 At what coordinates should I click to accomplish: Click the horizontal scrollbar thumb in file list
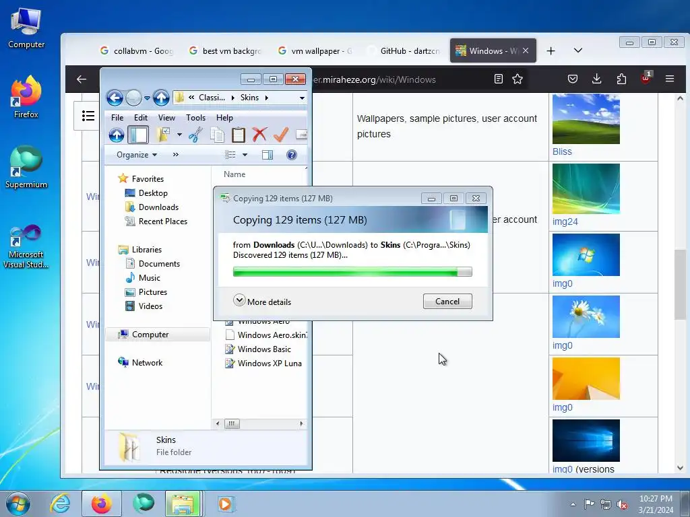coord(232,424)
